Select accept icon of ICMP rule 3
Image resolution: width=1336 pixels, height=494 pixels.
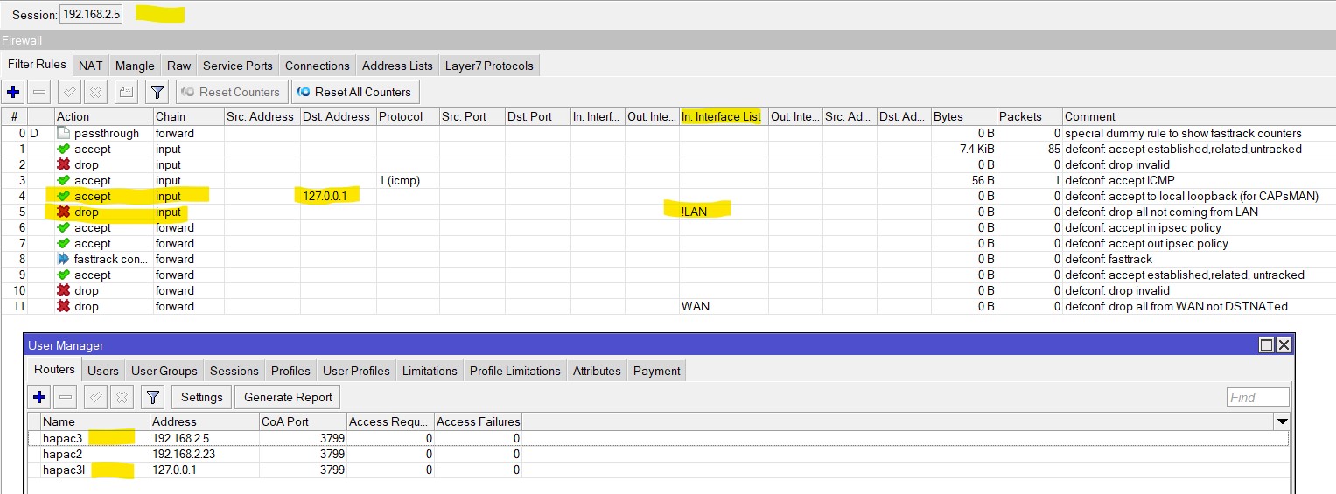63,180
